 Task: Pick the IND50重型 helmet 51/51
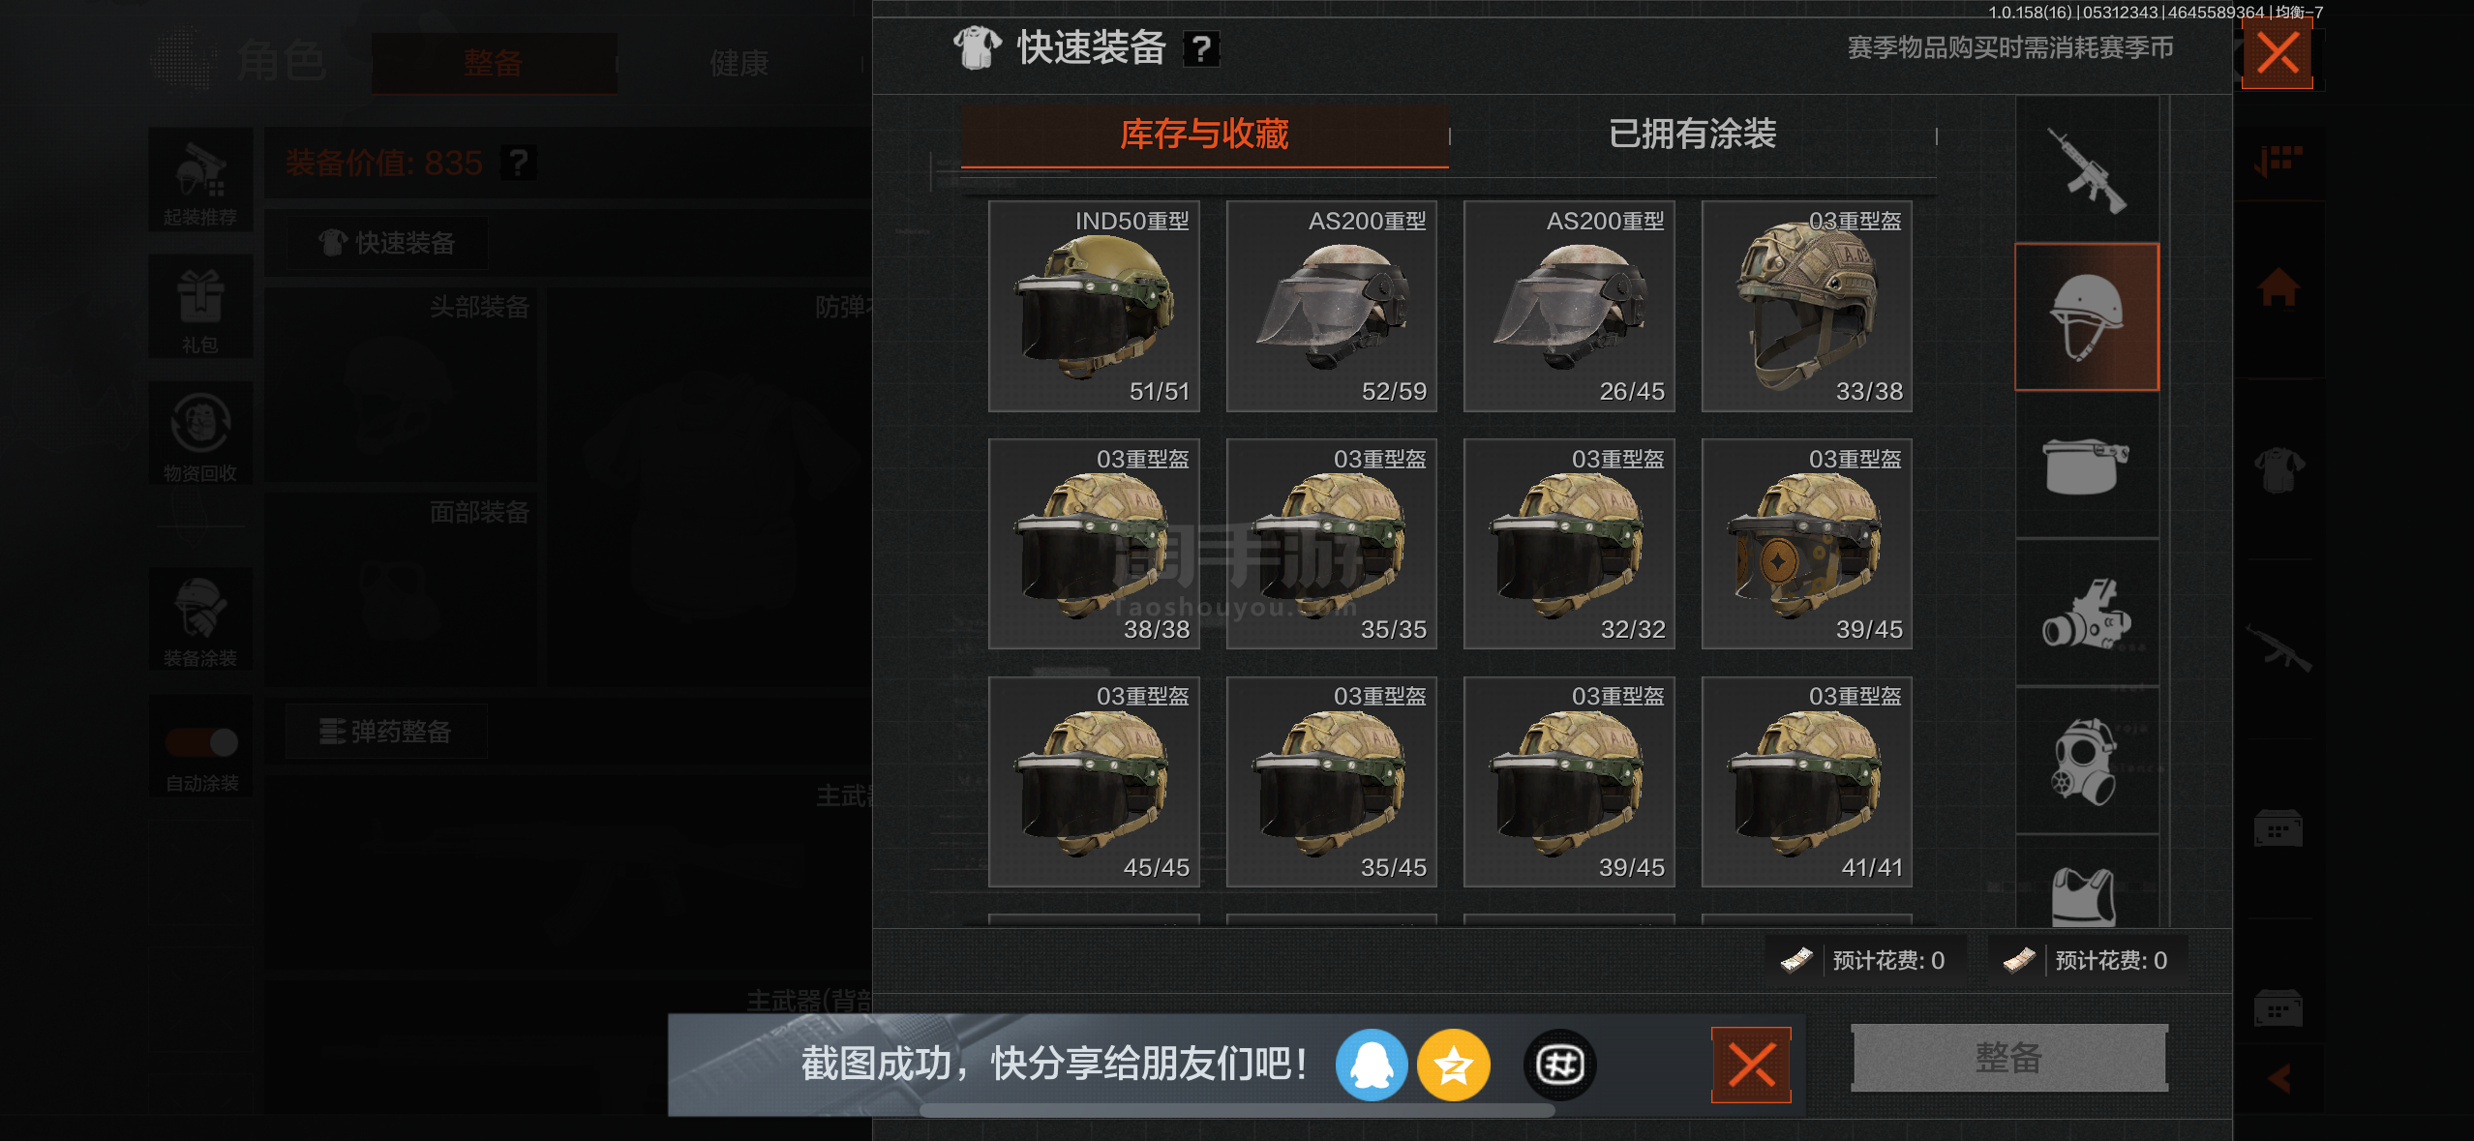[x=1094, y=306]
